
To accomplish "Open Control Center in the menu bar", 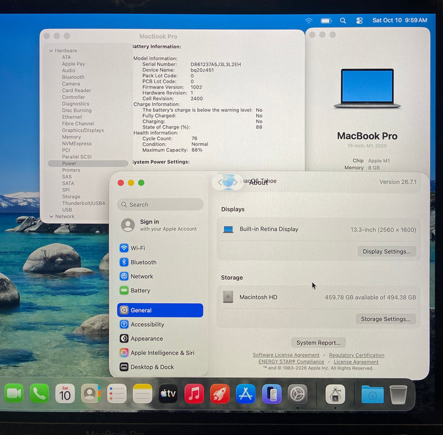I will pos(359,21).
